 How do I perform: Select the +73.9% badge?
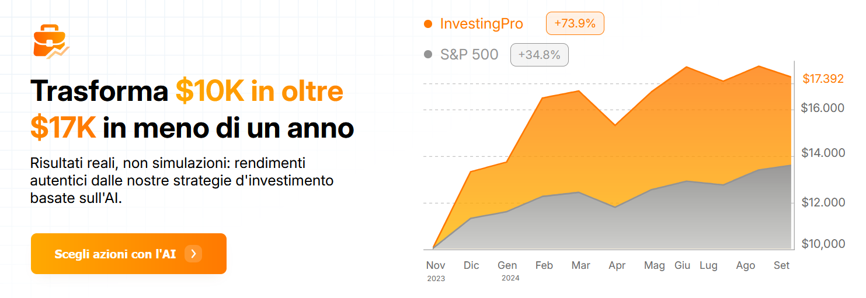(575, 23)
